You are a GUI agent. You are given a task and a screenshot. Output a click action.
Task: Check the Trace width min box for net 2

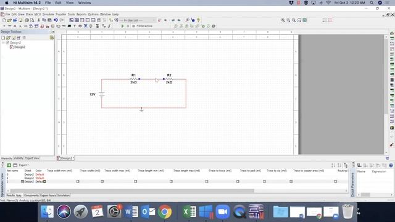[x=78, y=181]
